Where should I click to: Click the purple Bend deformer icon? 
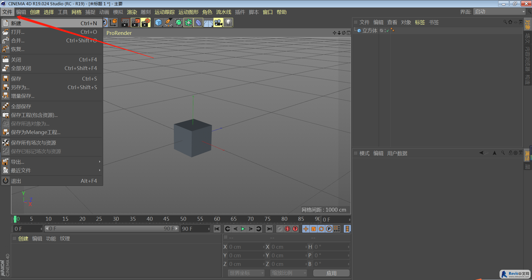[x=198, y=23]
